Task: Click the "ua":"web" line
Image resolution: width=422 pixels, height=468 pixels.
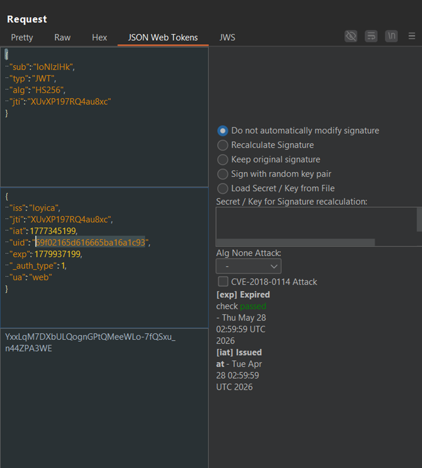Action: 30,277
